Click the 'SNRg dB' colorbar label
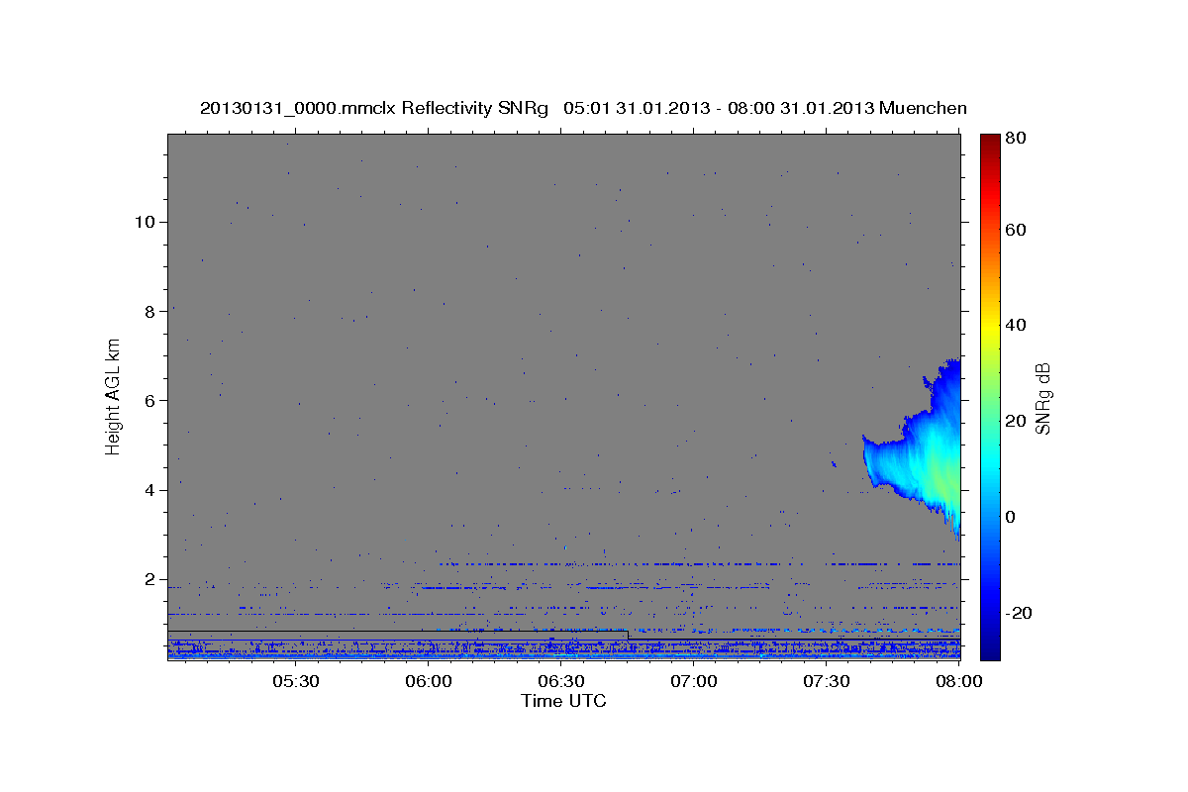 [1042, 398]
